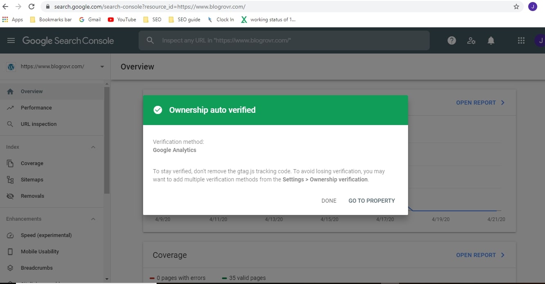
Task: Open the Breadcrumbs enhancement report
Action: point(36,268)
